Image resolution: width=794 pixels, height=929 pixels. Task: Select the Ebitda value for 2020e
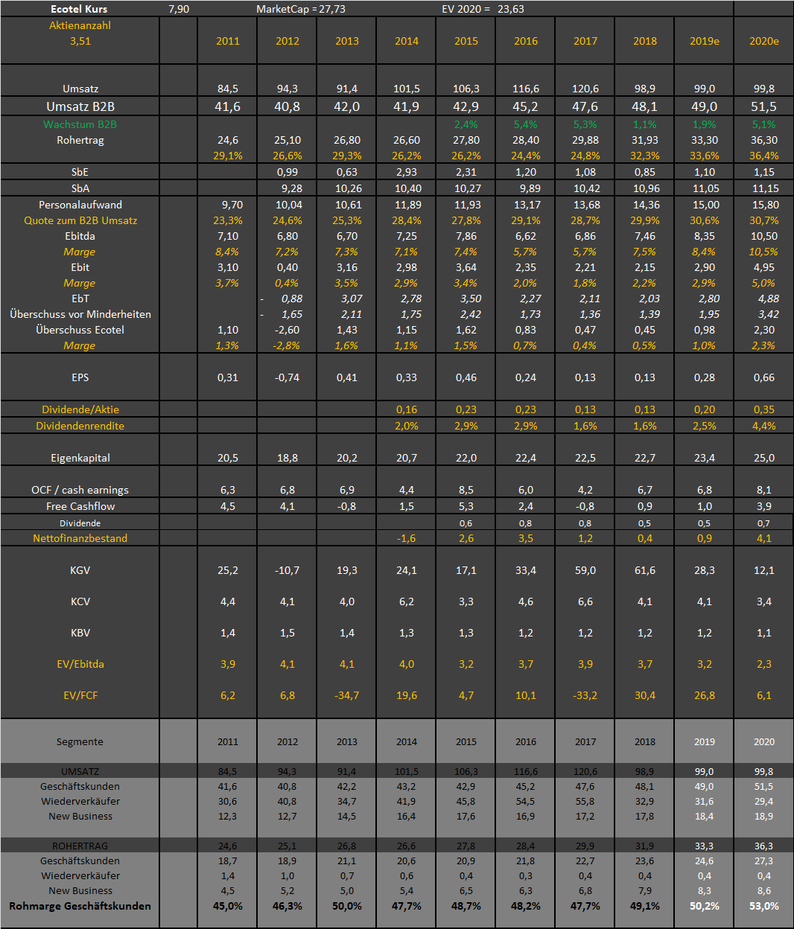point(763,236)
